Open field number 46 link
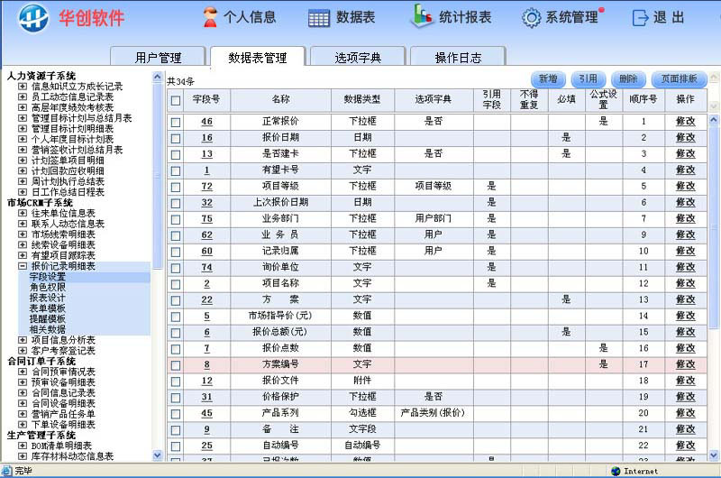 207,122
